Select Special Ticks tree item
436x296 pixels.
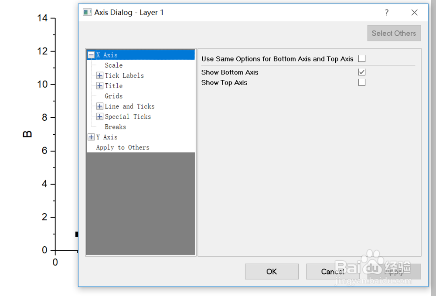128,116
